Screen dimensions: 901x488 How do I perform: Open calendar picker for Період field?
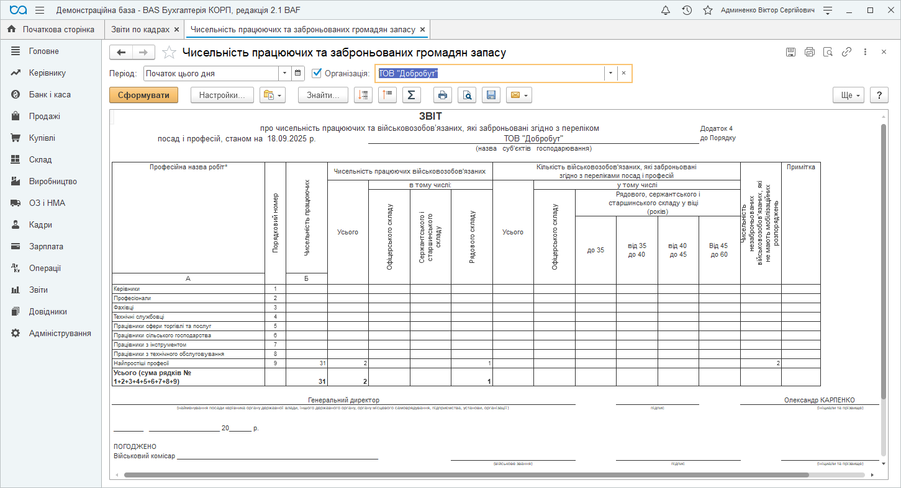298,73
